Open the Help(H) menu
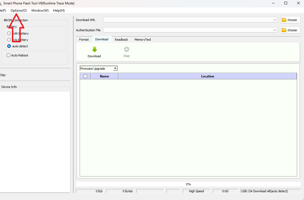Image resolution: width=304 pixels, height=200 pixels. coord(59,11)
